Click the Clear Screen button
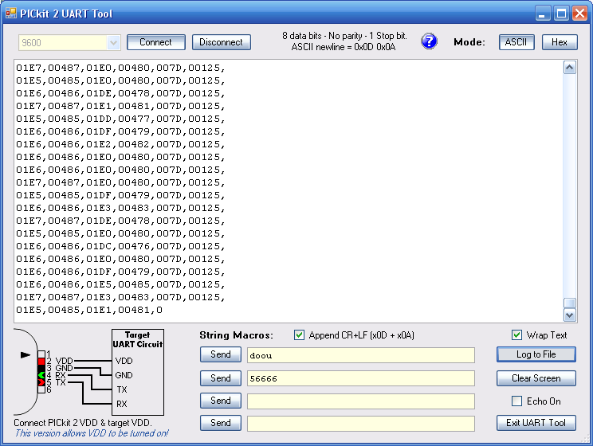 pyautogui.click(x=536, y=378)
